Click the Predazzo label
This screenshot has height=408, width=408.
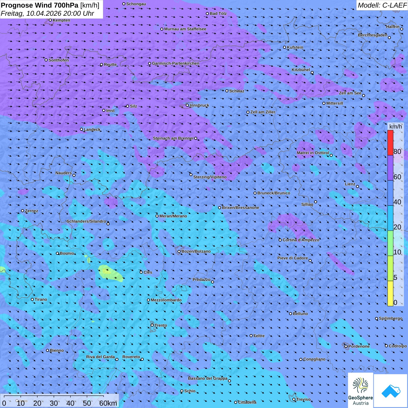click(x=201, y=279)
